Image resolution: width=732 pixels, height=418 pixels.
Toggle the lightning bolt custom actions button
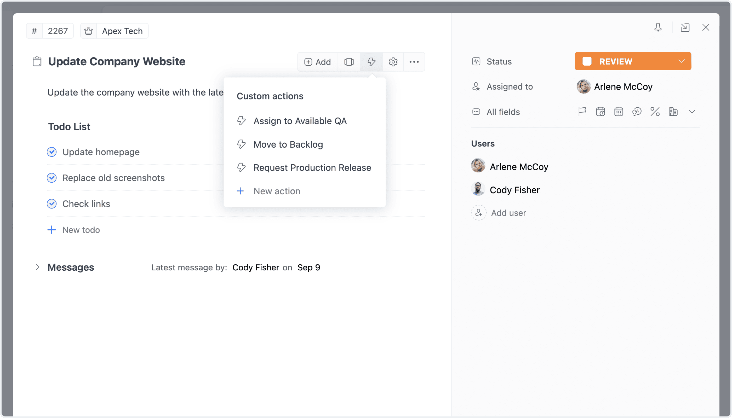tap(371, 62)
